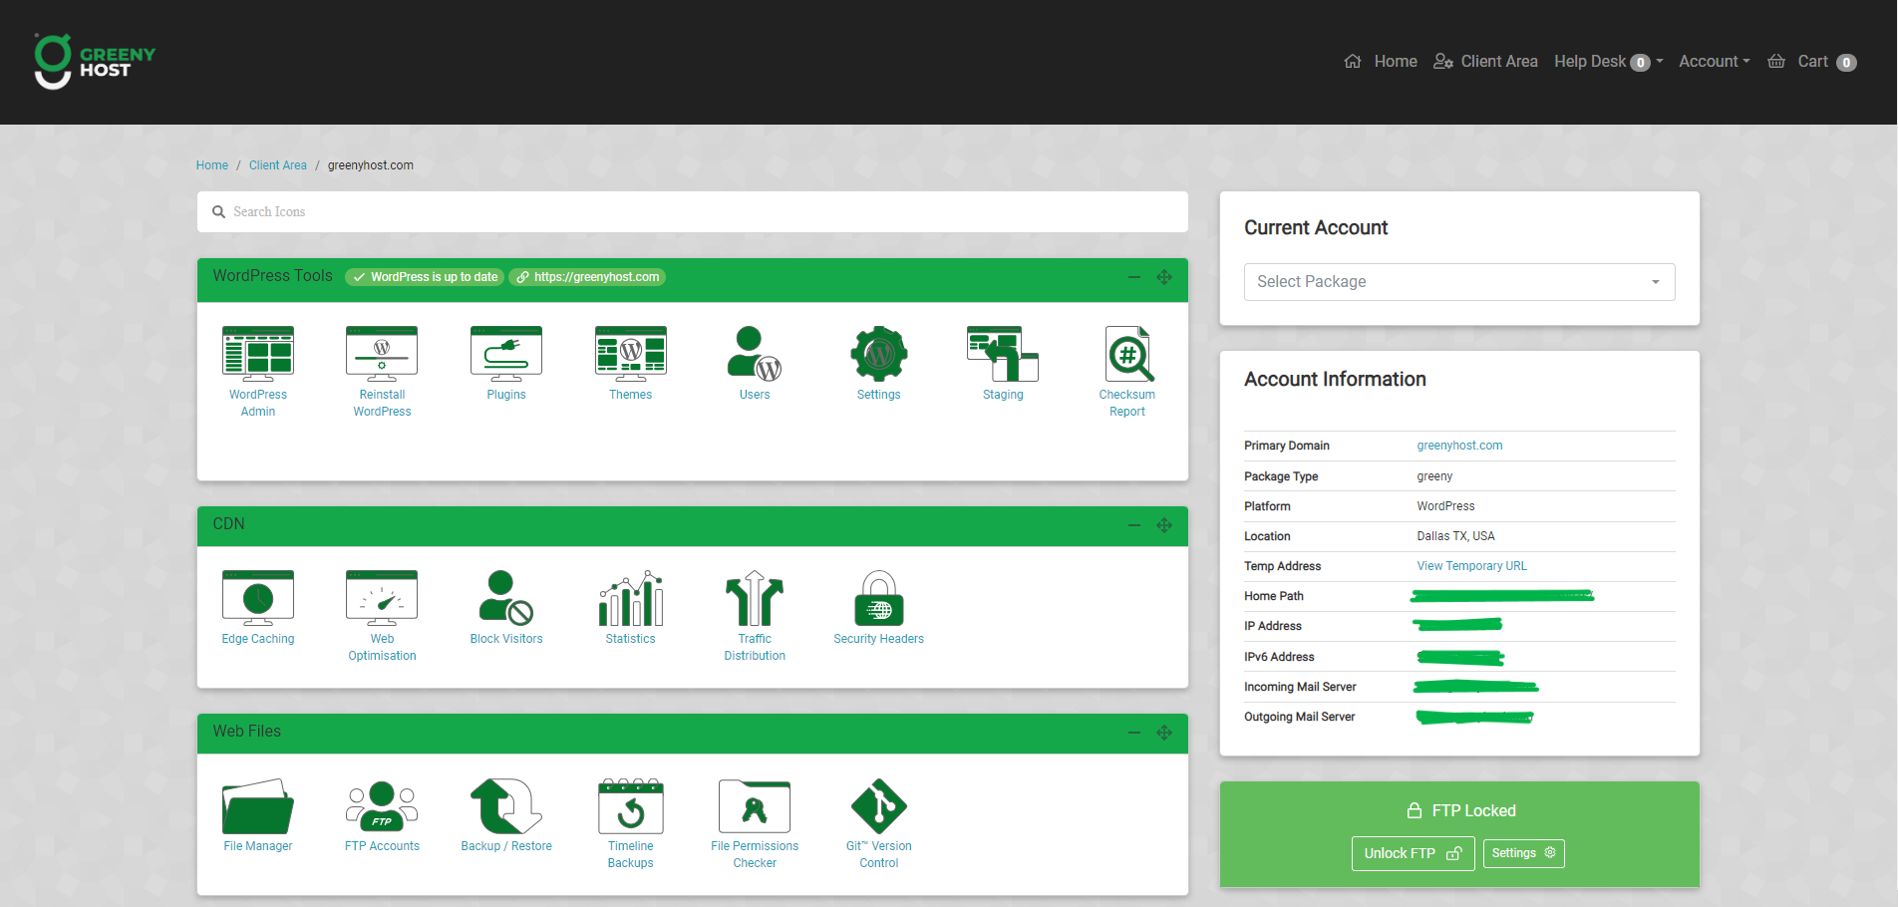The height and width of the screenshot is (907, 1898).
Task: Click the WordPress is up to date badge
Action: tap(425, 277)
